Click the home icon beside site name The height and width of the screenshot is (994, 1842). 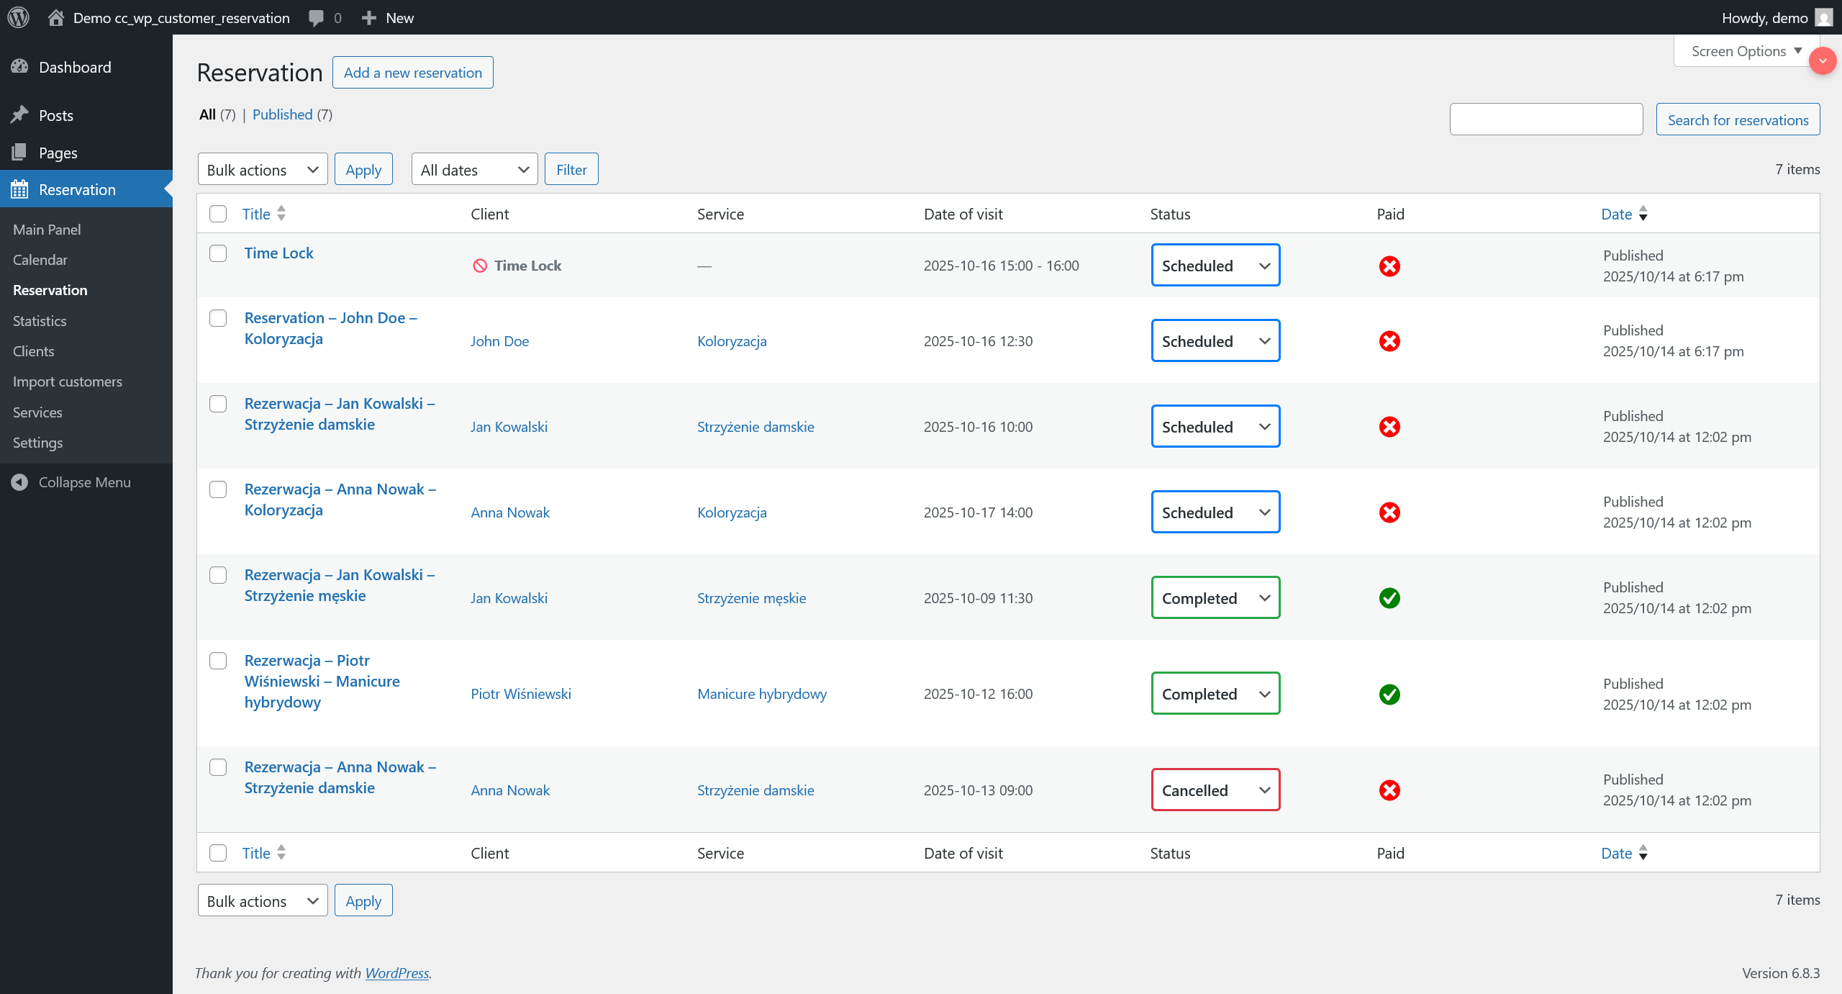coord(56,17)
